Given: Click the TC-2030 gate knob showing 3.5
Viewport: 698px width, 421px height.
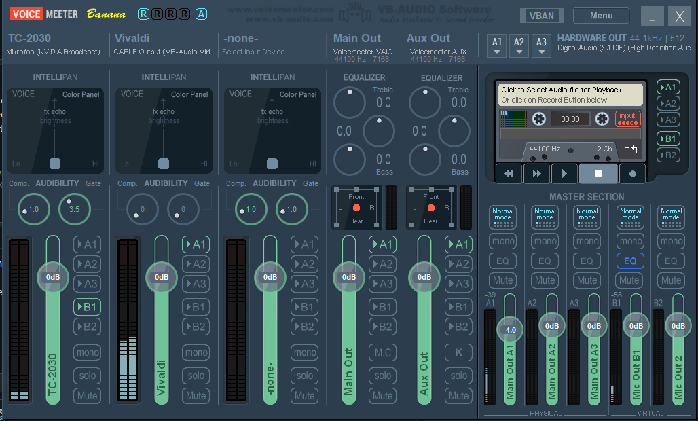Looking at the screenshot, I should pyautogui.click(x=74, y=208).
